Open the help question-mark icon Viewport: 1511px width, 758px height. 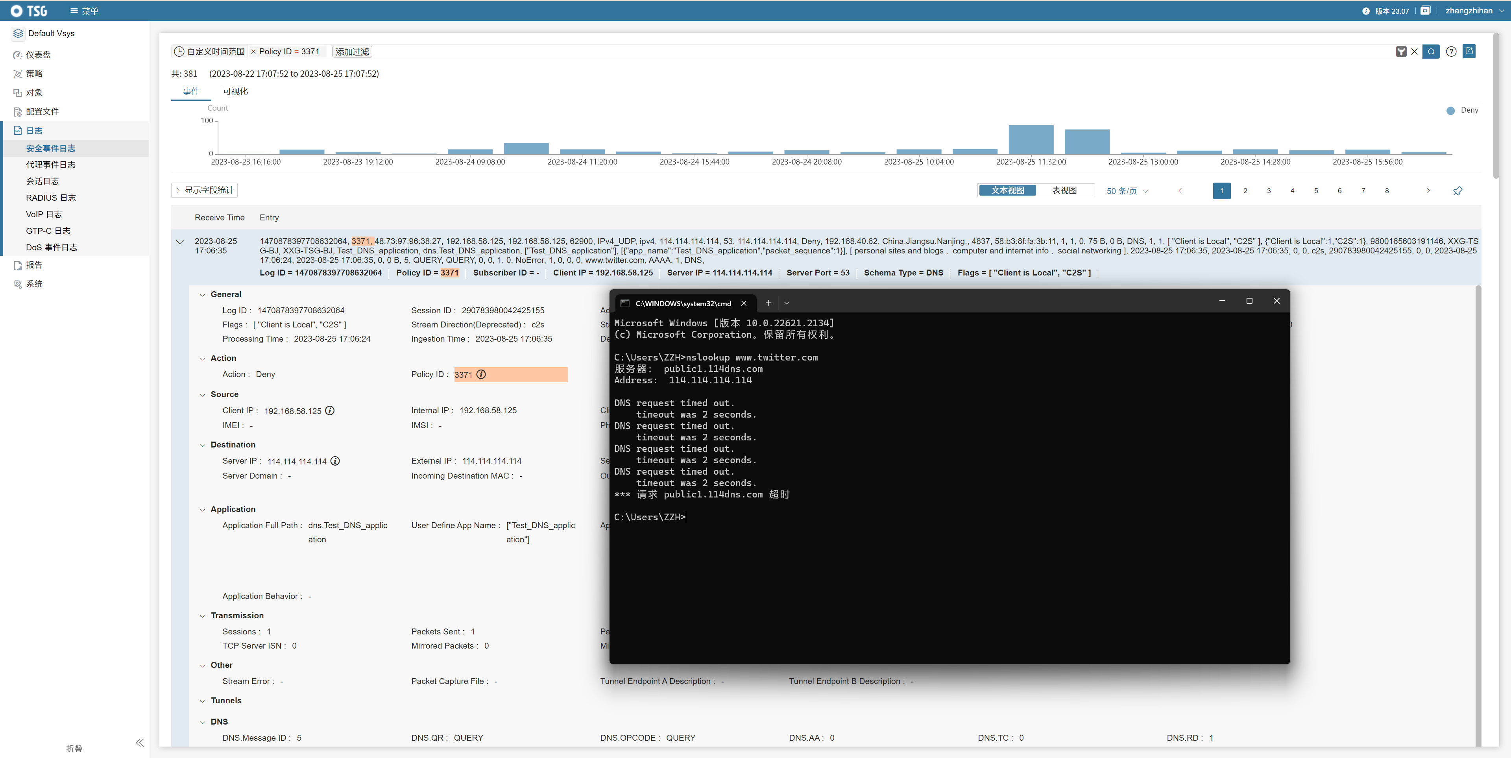[1451, 52]
